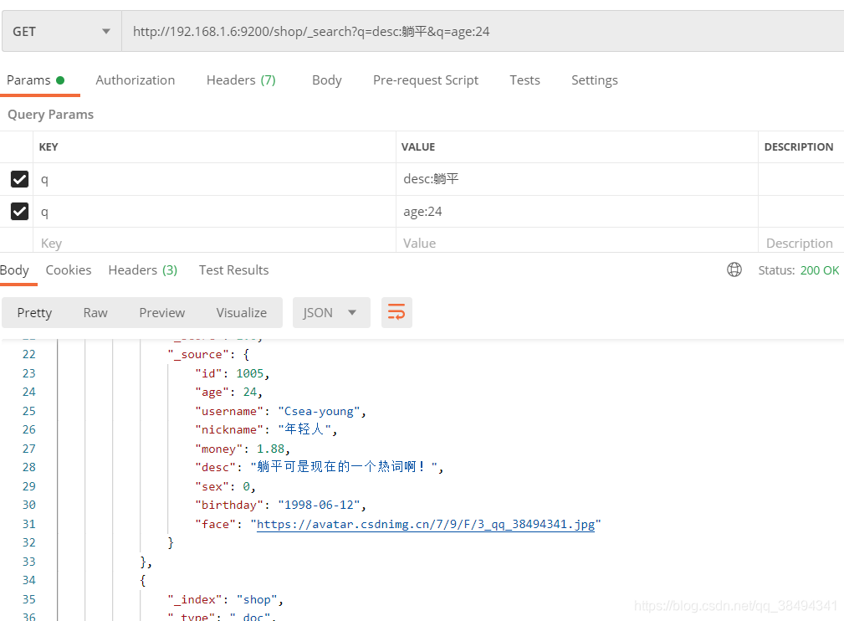Open the JSON format dropdown

click(330, 312)
